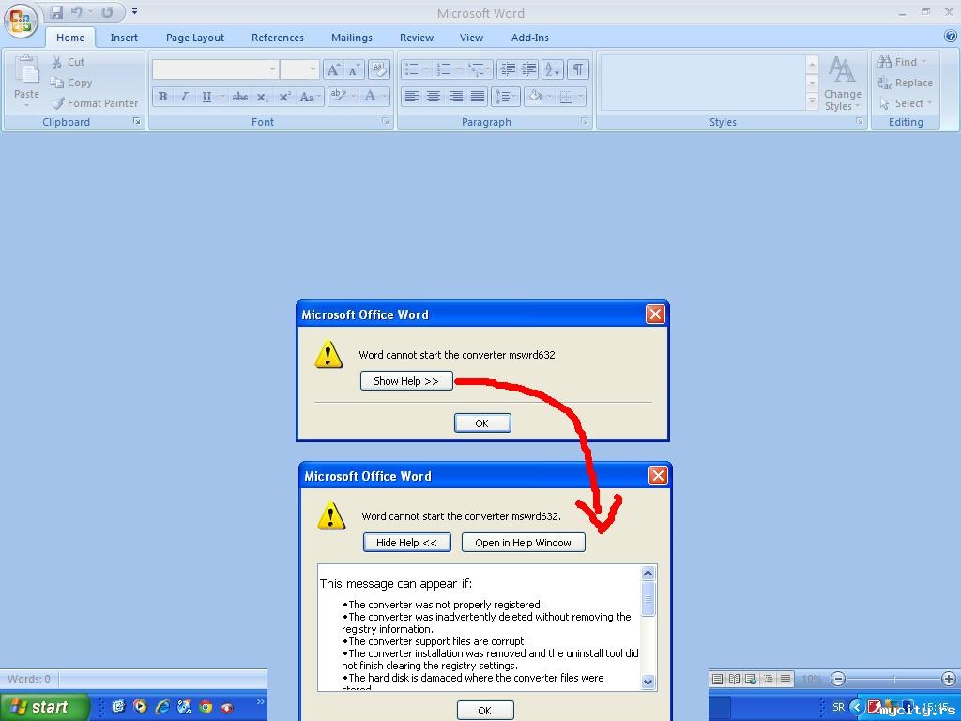Open the font size combo box

click(x=299, y=69)
